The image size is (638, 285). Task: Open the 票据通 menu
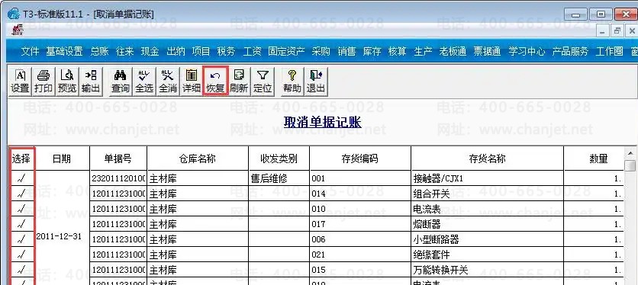coord(487,51)
